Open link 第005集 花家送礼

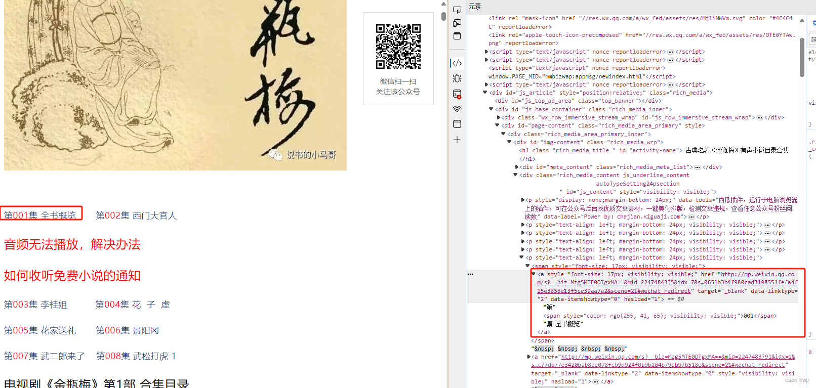pyautogui.click(x=40, y=330)
